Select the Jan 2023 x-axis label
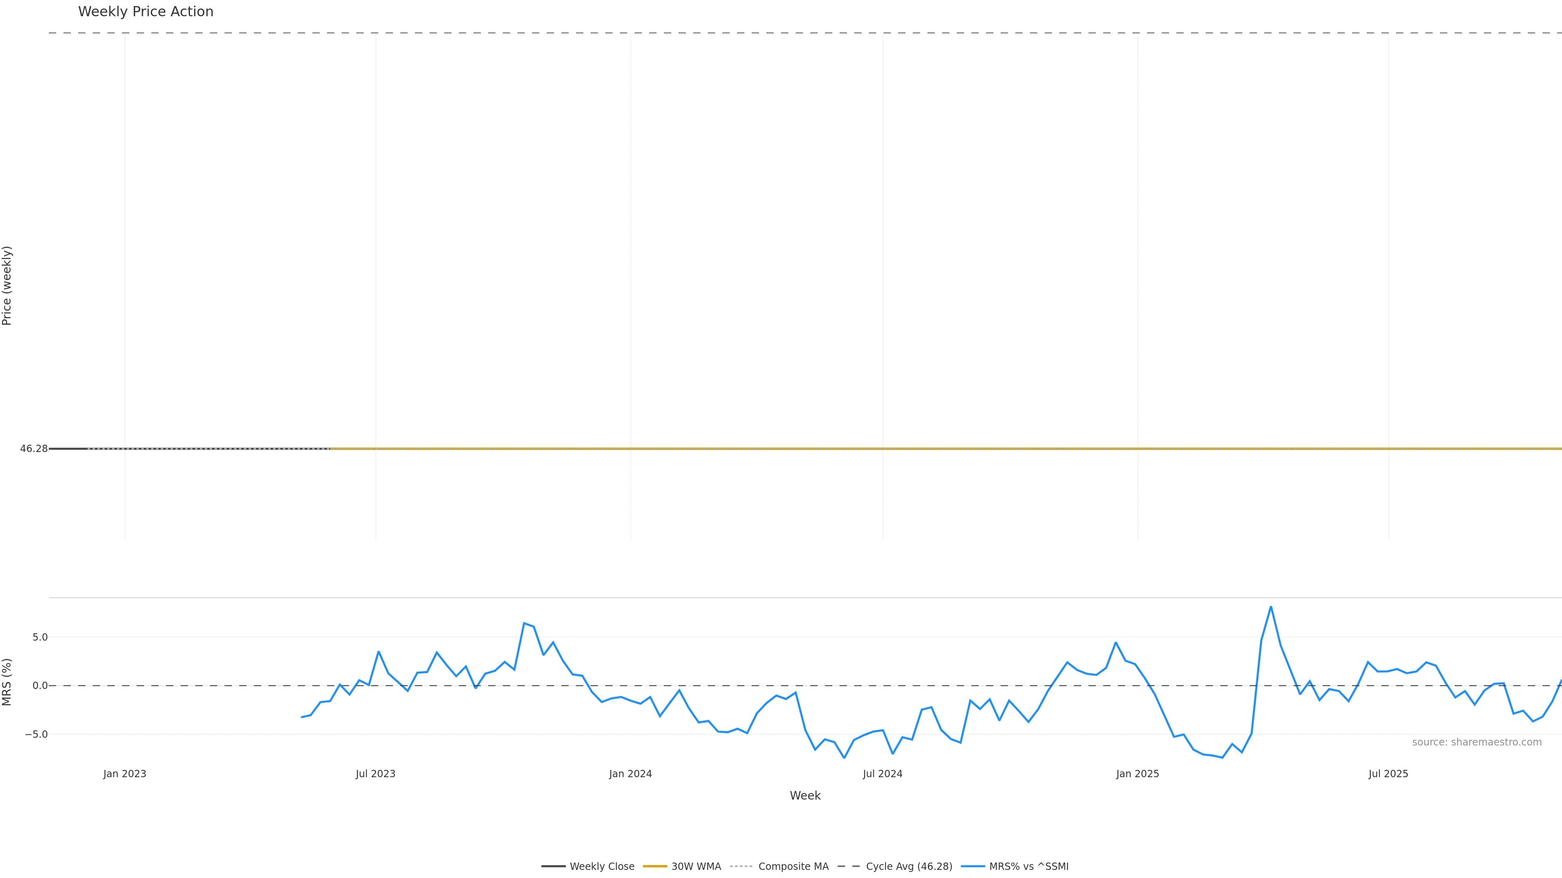Image resolution: width=1562 pixels, height=878 pixels. pyautogui.click(x=125, y=774)
